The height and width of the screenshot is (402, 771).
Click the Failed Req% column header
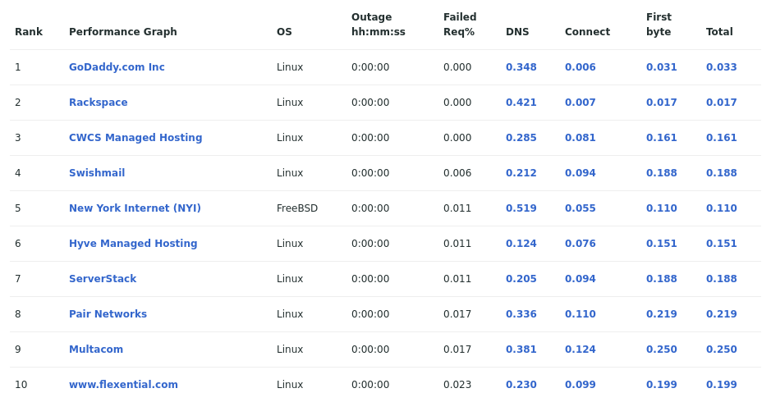pyautogui.click(x=460, y=25)
